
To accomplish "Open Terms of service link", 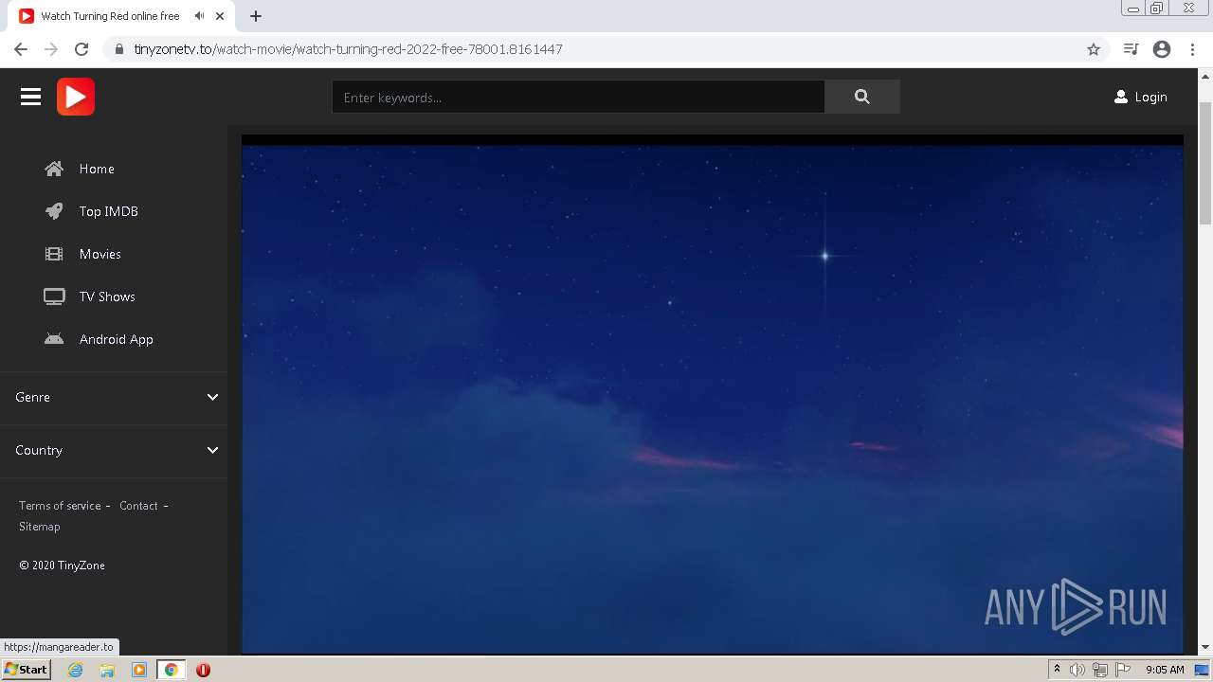I will tap(60, 506).
